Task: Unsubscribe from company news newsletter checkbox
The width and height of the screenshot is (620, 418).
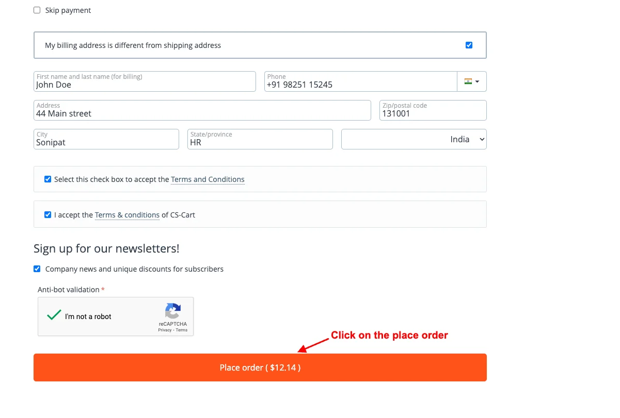Action: 37,269
